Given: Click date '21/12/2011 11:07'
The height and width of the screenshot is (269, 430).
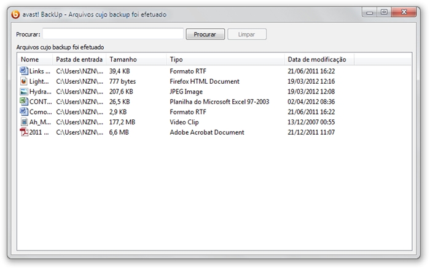Looking at the screenshot, I should [x=311, y=132].
